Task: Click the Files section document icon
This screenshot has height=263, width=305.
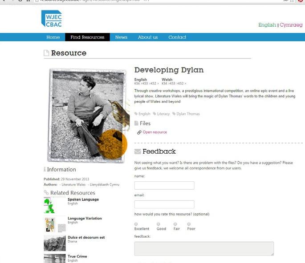Action: tap(136, 123)
